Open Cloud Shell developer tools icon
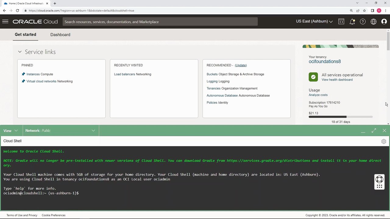Viewport: 390px width, 219px height. click(x=341, y=22)
